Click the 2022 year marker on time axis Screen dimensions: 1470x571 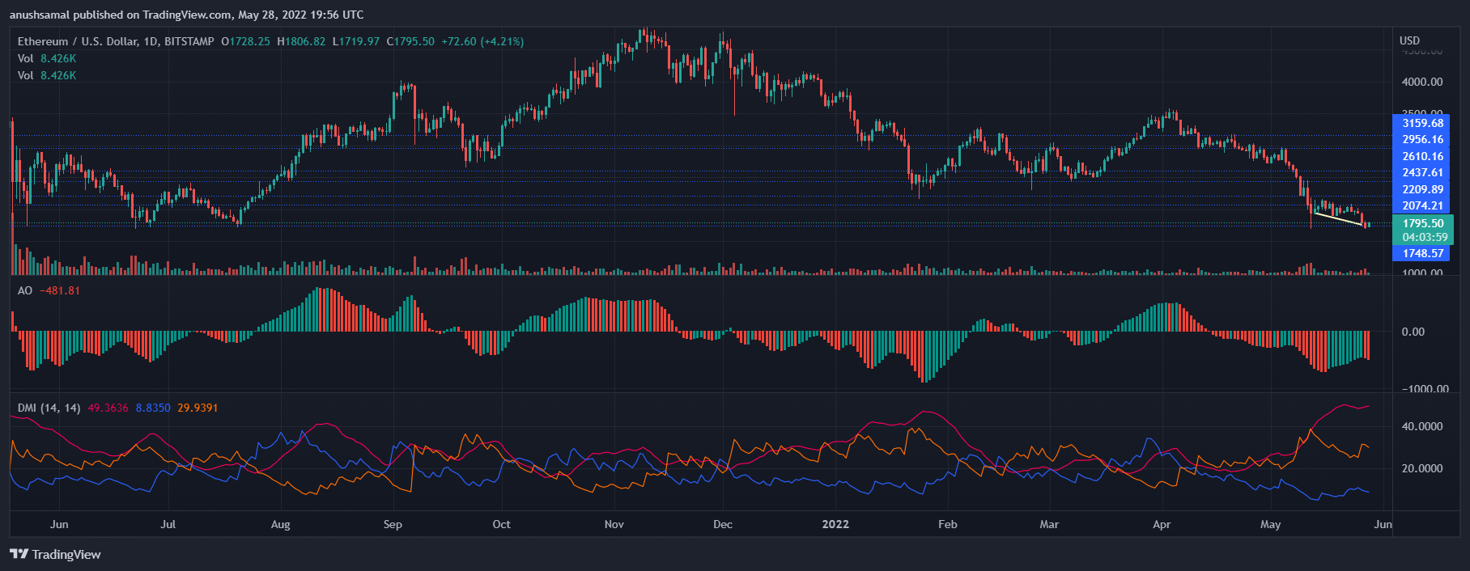click(835, 524)
